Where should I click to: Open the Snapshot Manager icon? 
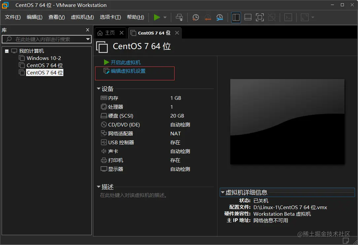(220, 17)
